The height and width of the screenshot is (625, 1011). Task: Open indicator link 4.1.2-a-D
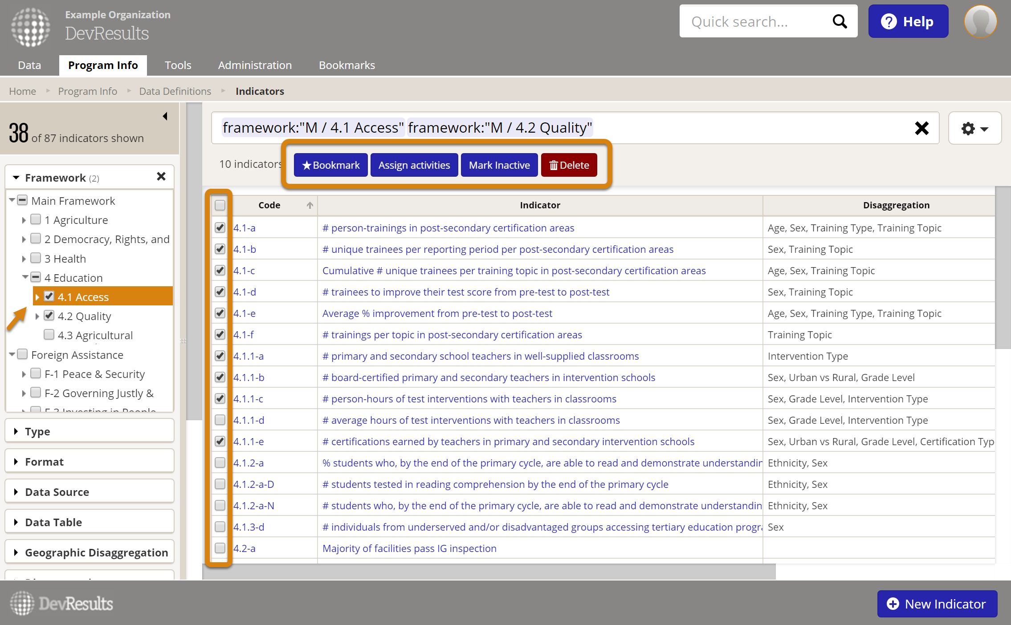(253, 484)
